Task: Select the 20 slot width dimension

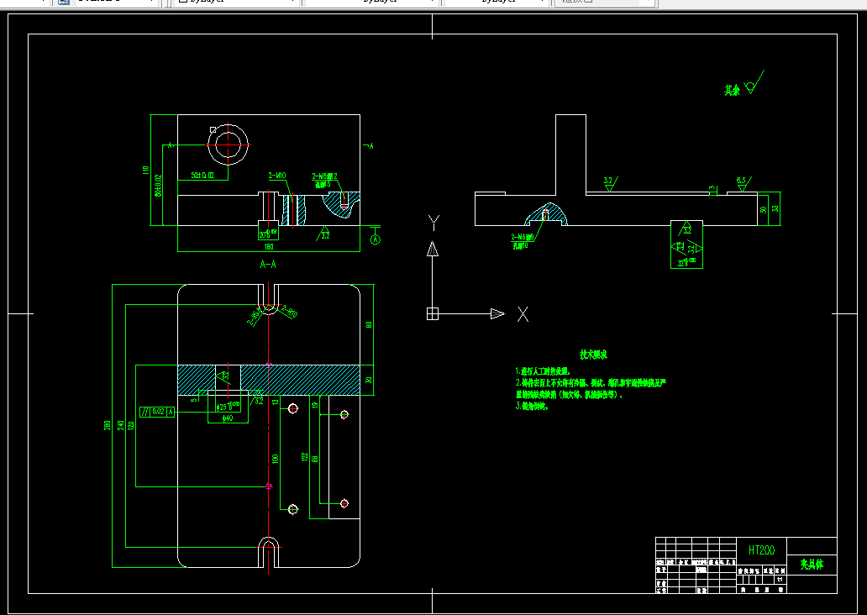Action: tap(268, 234)
